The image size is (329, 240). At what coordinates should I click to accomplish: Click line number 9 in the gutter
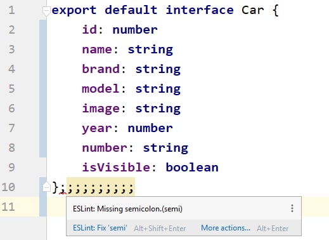(x=11, y=168)
